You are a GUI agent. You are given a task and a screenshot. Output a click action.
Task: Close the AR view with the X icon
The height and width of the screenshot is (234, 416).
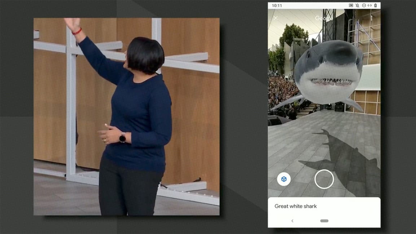pos(276,18)
